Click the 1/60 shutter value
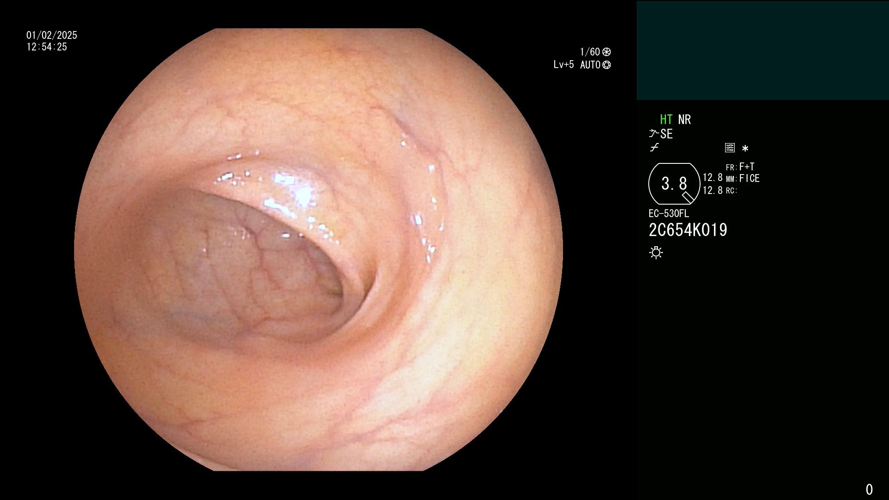 (590, 52)
